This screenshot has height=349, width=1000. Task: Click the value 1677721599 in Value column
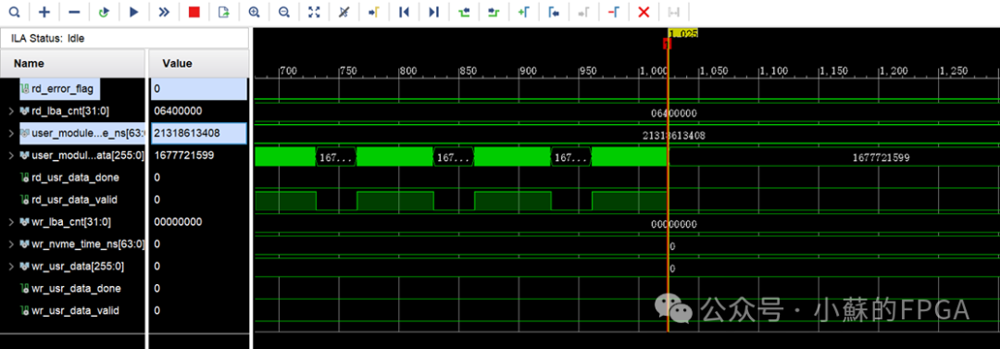183,155
